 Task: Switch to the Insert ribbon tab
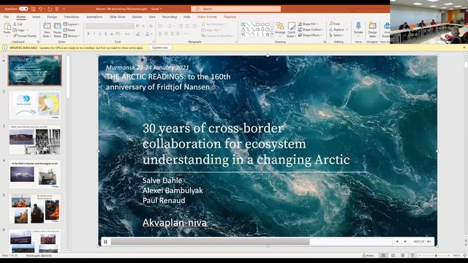[x=36, y=17]
